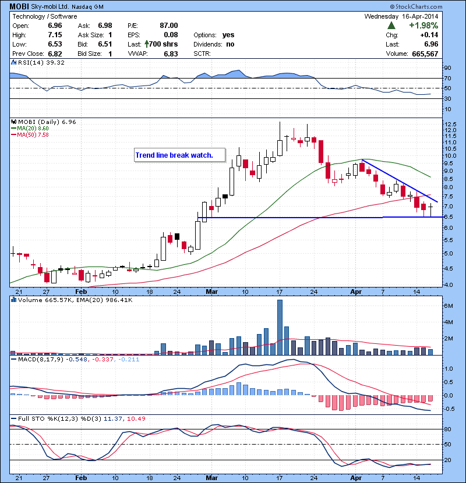Click the 12.5 price scale label
The height and width of the screenshot is (483, 466).
tap(450, 124)
